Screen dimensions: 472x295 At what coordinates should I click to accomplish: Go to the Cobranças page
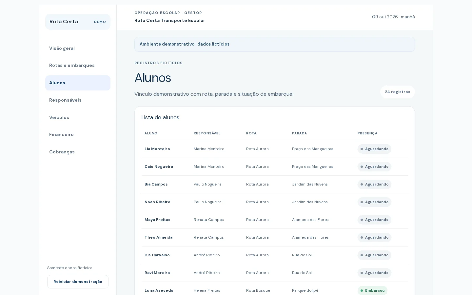(x=78, y=152)
